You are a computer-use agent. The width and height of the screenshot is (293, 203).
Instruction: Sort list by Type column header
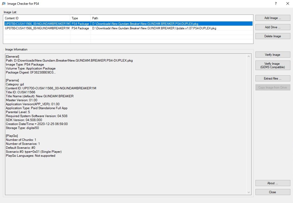80,18
